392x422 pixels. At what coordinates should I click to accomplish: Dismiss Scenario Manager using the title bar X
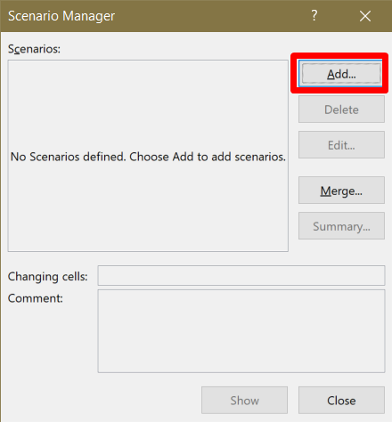click(365, 16)
